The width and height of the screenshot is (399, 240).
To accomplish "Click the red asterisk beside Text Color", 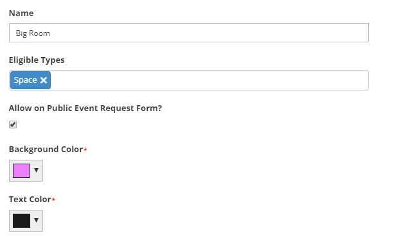I will [x=53, y=200].
